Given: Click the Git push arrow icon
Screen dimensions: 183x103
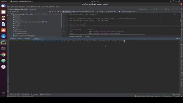Looking at the screenshot, I should pos(174,9).
